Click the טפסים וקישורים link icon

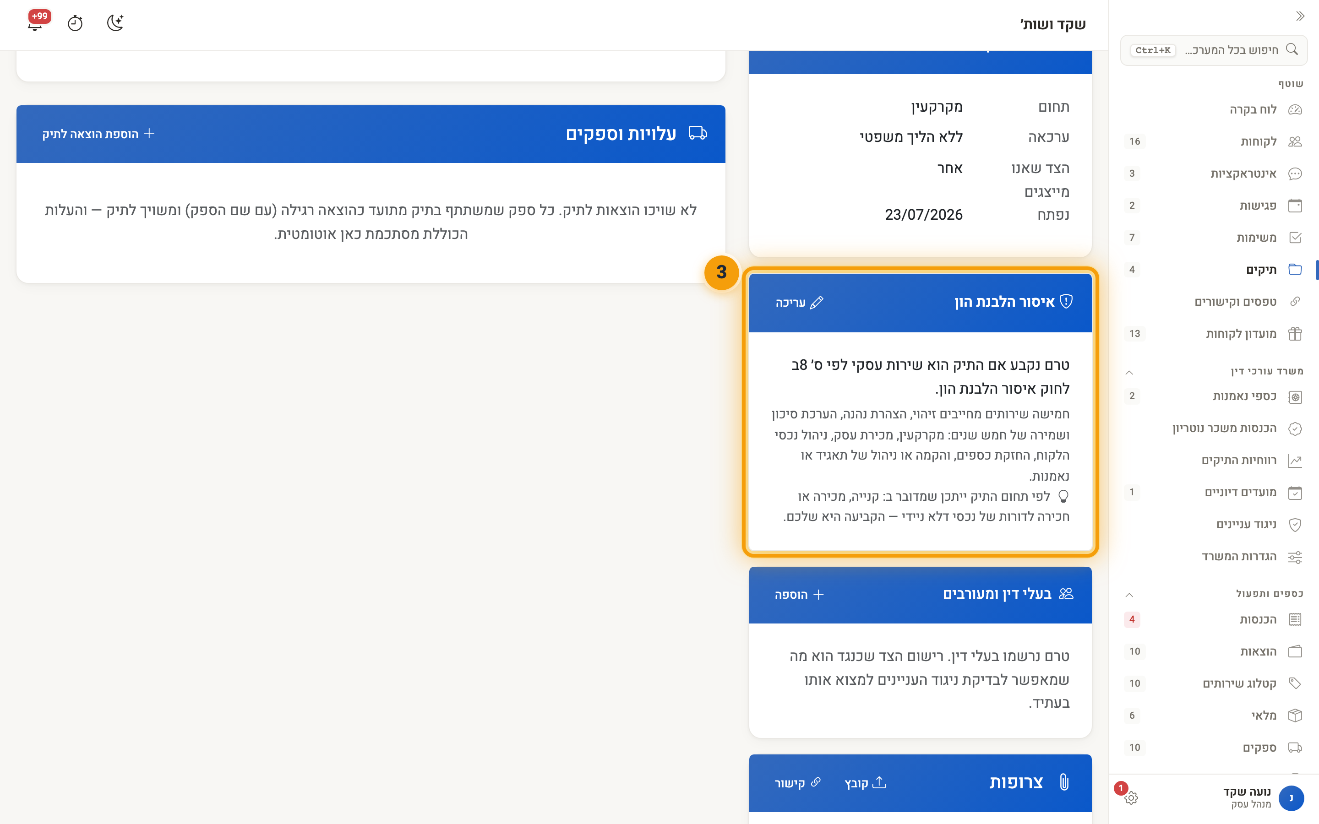(1295, 301)
